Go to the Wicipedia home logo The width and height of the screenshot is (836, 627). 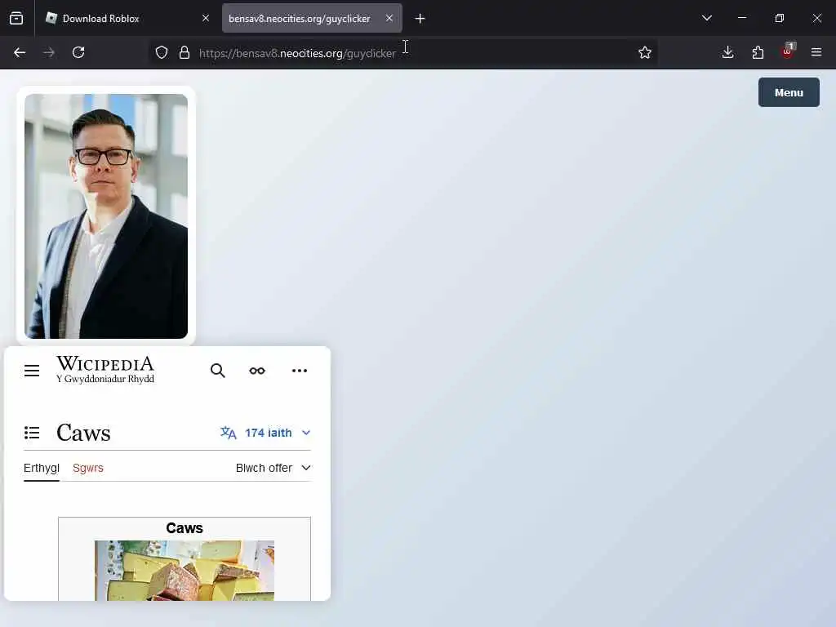[105, 369]
